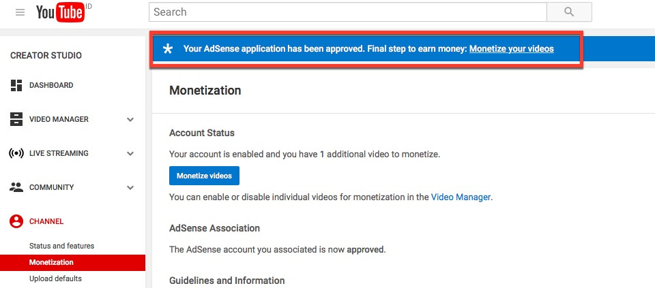The height and width of the screenshot is (288, 655).
Task: Expand the Live Streaming section
Action: pos(130,153)
